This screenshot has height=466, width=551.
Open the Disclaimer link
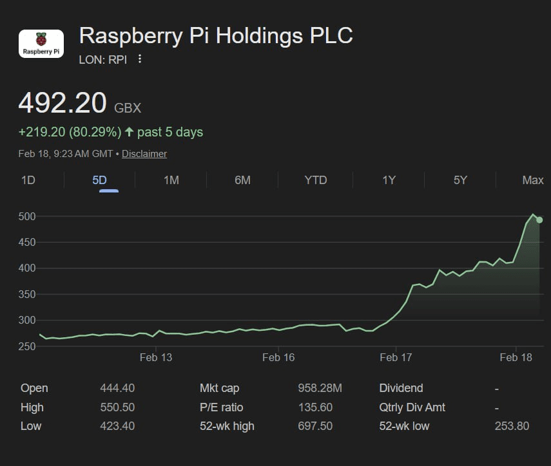pos(144,154)
